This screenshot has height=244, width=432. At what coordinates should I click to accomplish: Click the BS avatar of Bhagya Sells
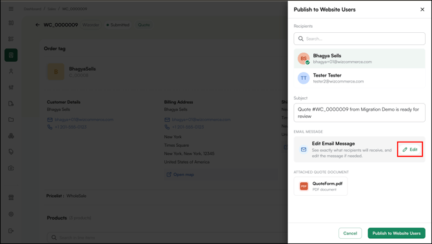pos(303,59)
